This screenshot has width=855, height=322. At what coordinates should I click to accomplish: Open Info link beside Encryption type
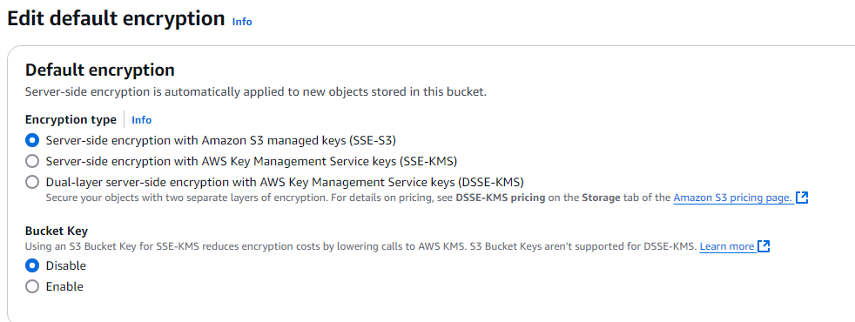(x=141, y=120)
